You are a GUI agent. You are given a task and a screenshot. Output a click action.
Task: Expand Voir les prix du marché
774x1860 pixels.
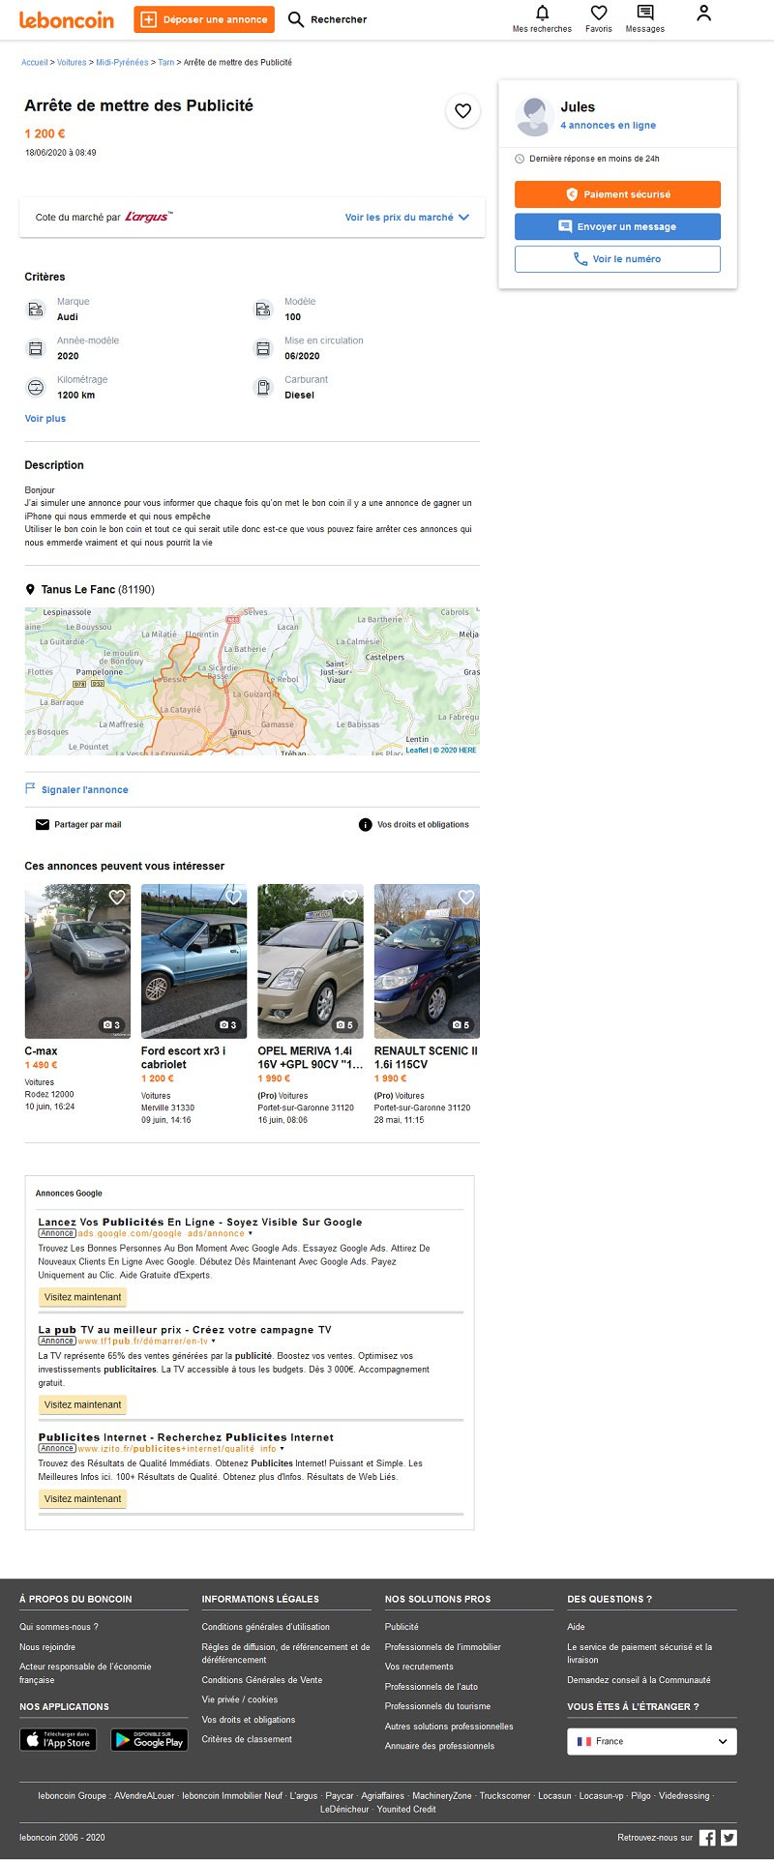coord(407,218)
